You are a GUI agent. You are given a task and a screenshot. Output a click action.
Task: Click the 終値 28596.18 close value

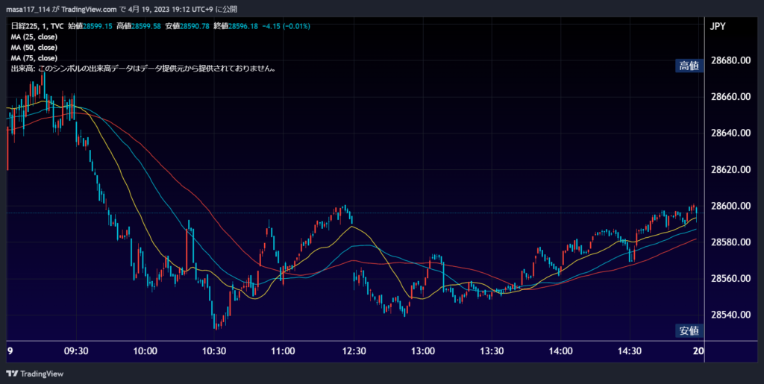click(235, 26)
